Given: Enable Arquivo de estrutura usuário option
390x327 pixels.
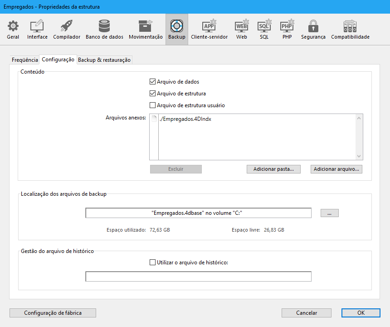Looking at the screenshot, I should pyautogui.click(x=153, y=105).
